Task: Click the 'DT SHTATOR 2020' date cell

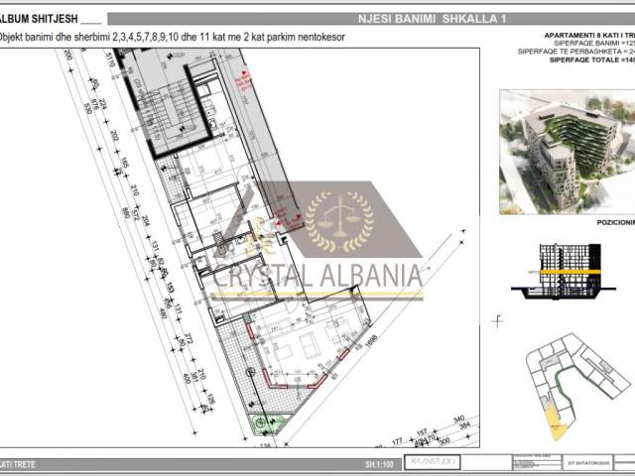Action: click(x=588, y=463)
